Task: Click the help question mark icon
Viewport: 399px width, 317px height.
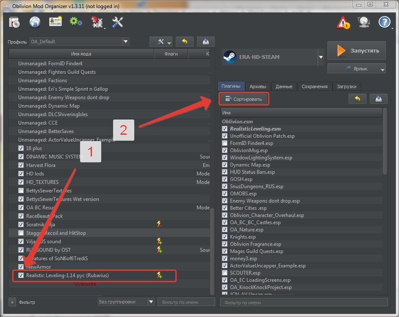Action: coord(384,22)
